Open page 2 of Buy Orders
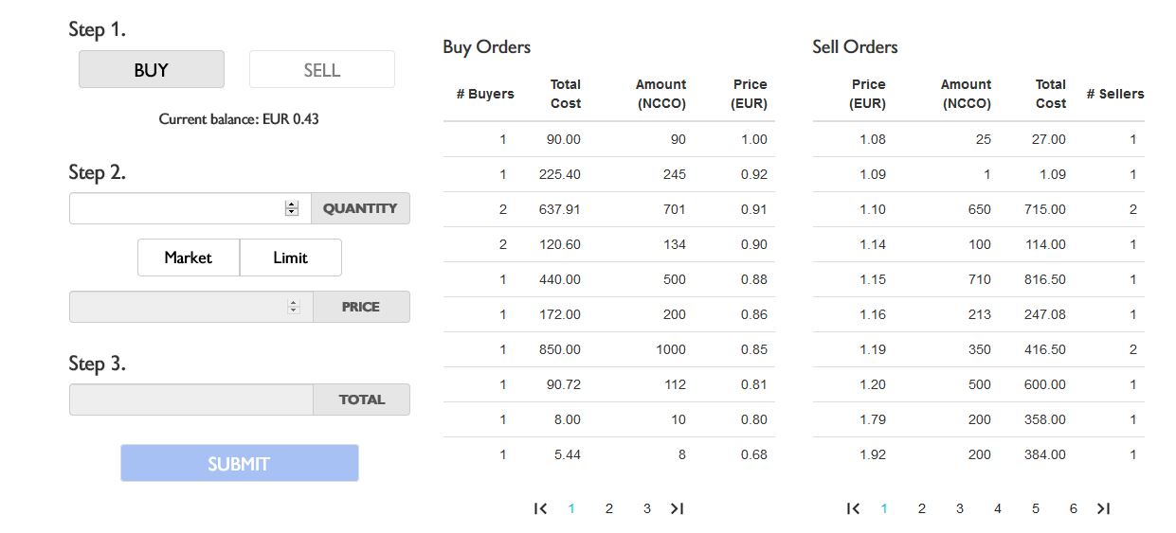1176x533 pixels. 608,508
